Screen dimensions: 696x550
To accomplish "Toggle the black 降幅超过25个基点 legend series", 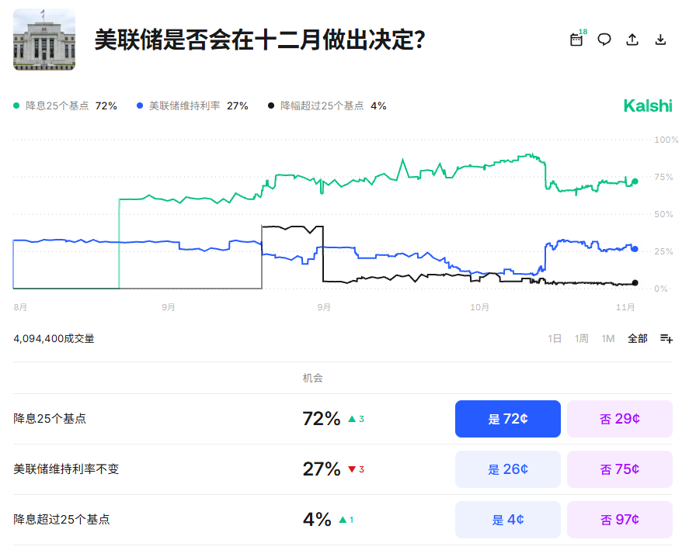I will [326, 106].
